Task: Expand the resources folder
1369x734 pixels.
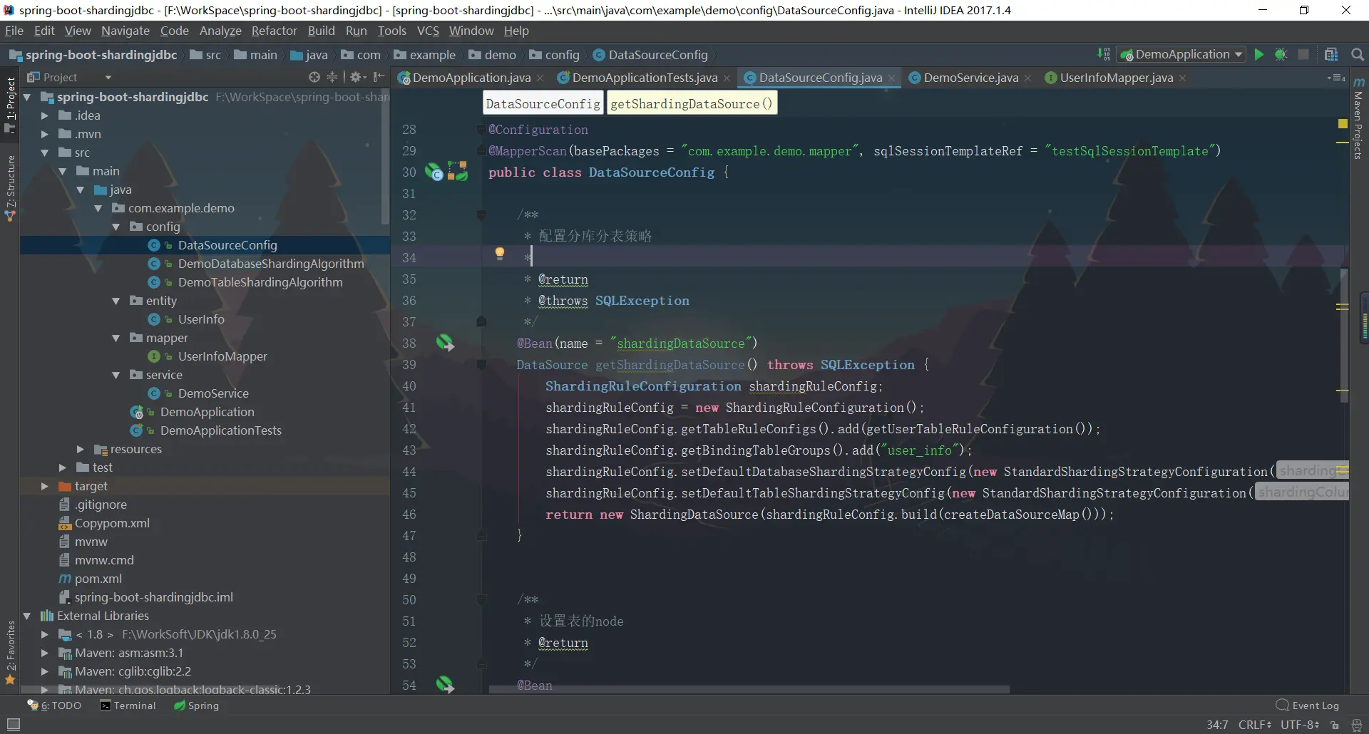Action: click(80, 449)
